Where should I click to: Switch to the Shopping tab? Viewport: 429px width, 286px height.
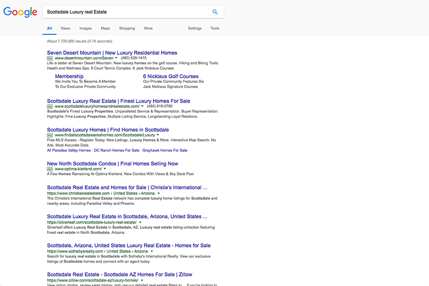pos(127,28)
